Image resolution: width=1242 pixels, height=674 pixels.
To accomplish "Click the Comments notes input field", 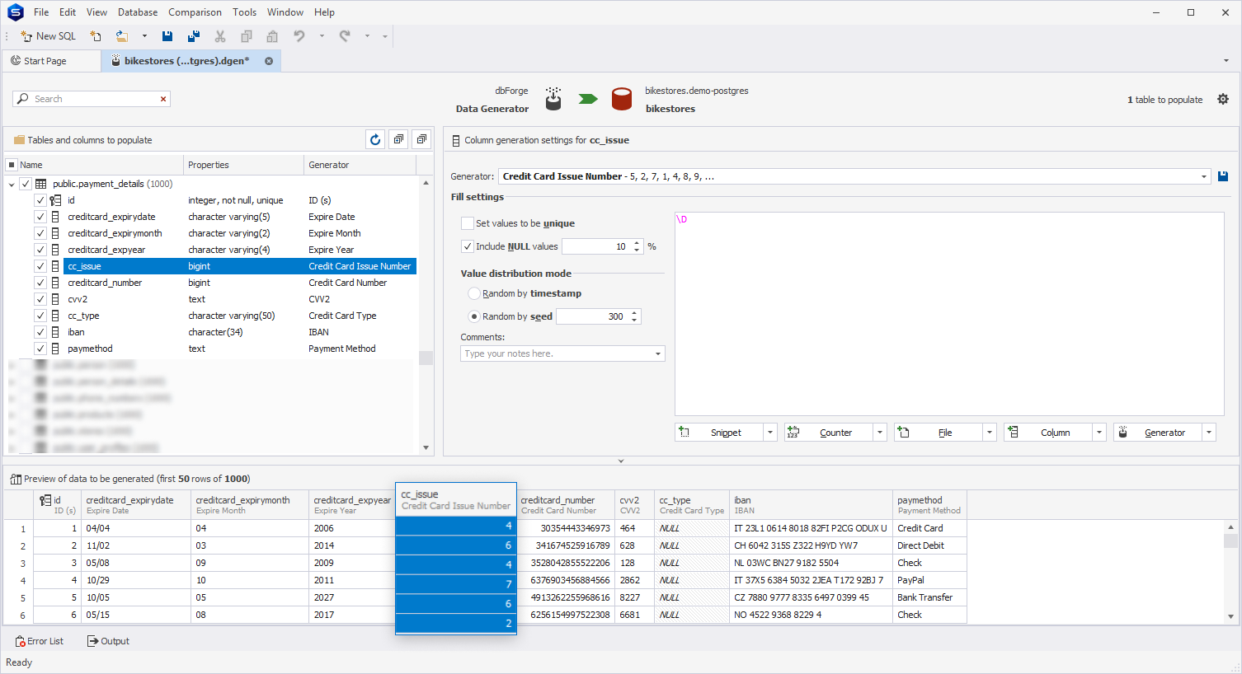I will (x=557, y=353).
